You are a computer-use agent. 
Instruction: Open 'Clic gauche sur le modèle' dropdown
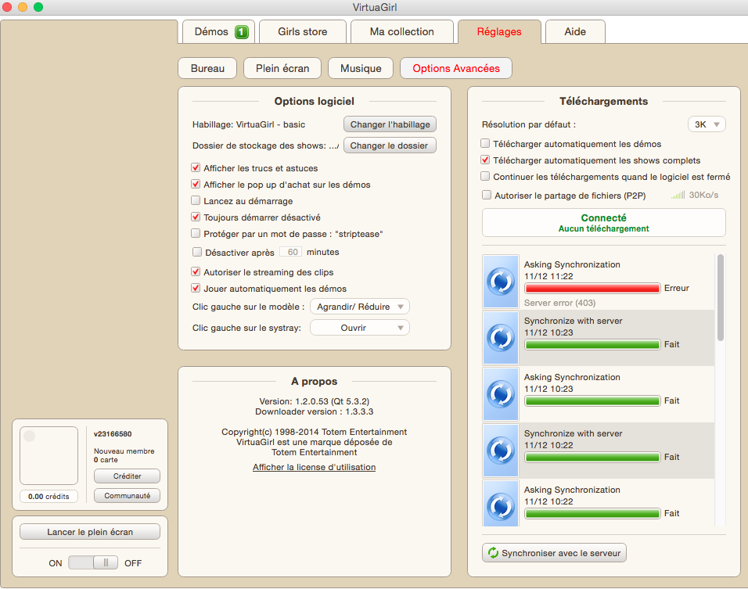coord(360,307)
